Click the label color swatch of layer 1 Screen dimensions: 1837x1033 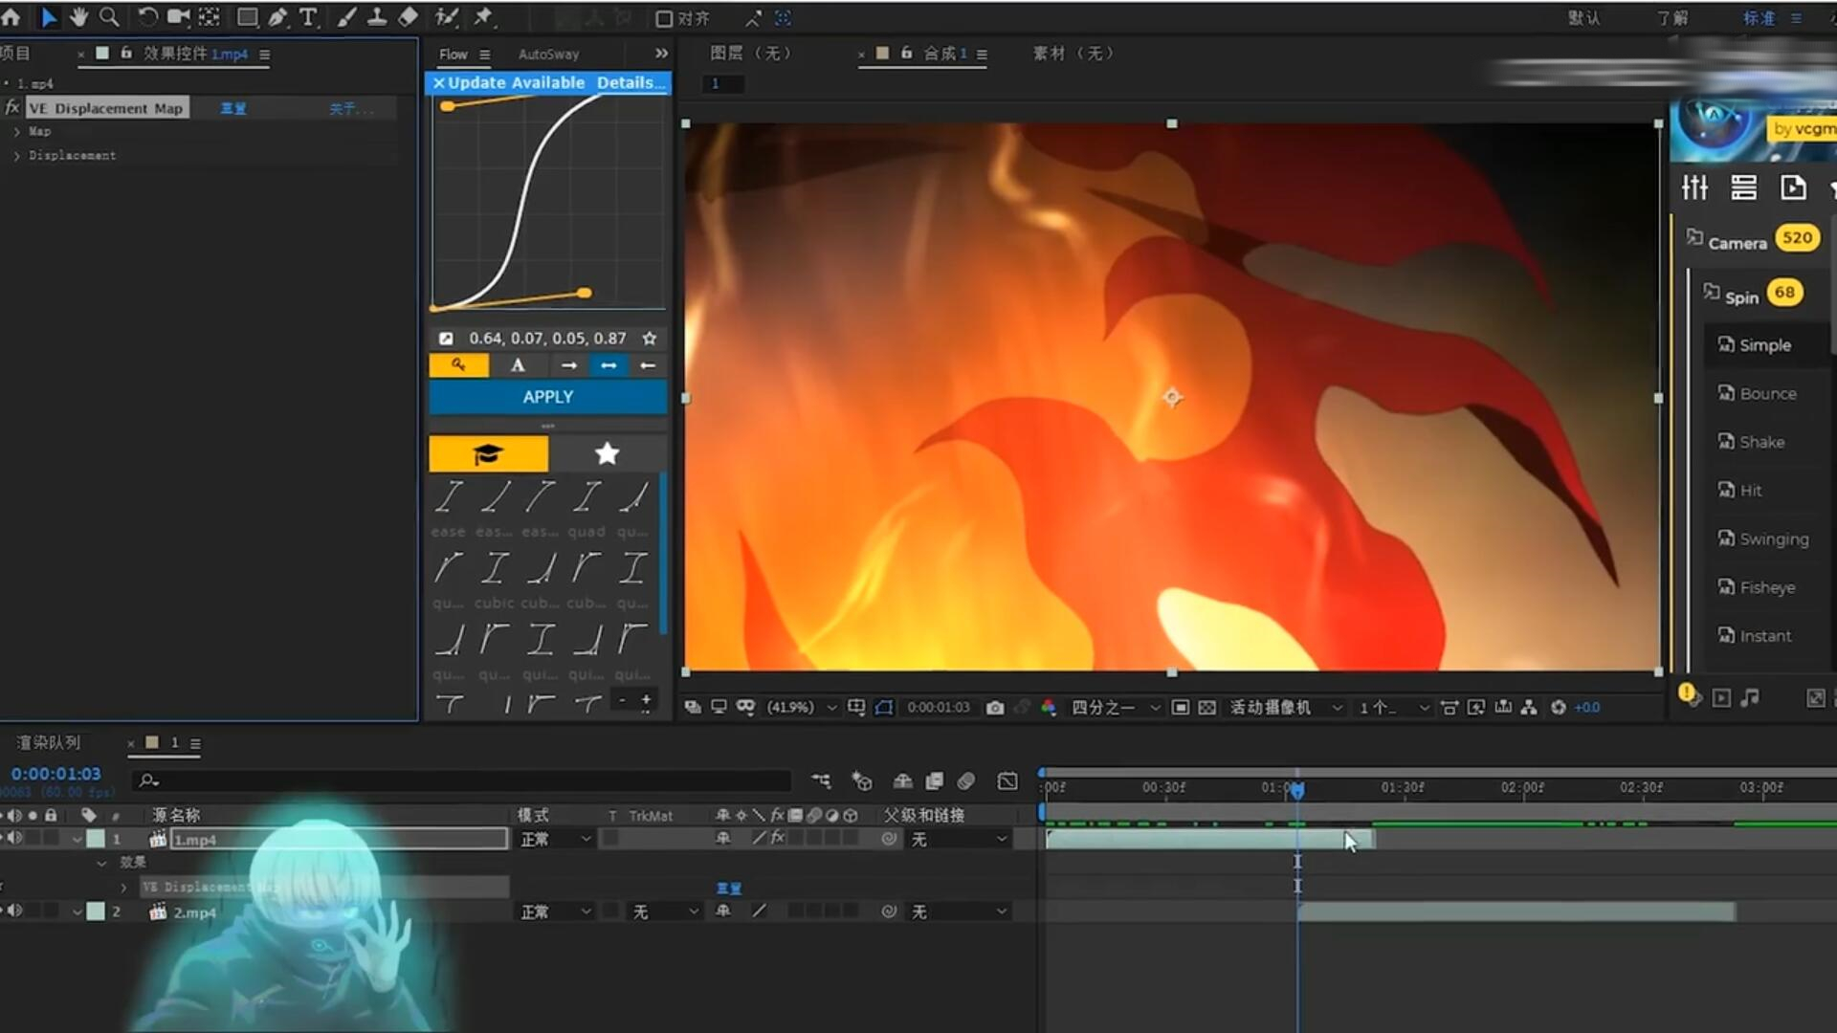[96, 839]
